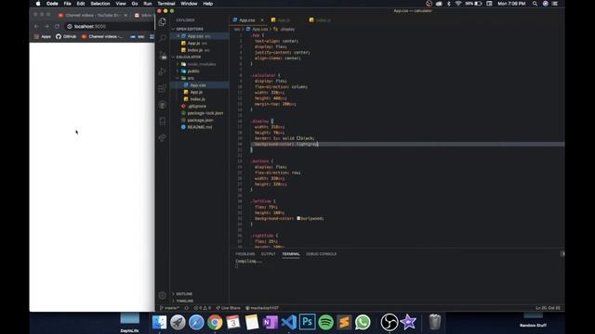Open Run and Debug view in activity bar

pos(163,71)
